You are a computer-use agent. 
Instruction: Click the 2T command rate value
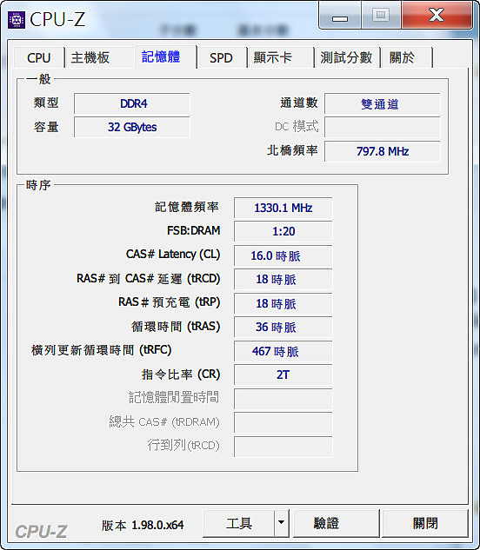pyautogui.click(x=283, y=375)
